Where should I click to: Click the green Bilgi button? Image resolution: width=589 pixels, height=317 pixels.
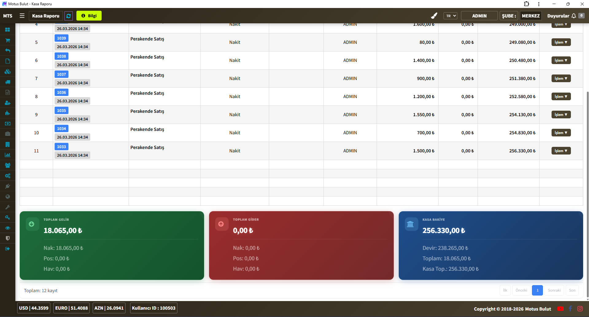pyautogui.click(x=89, y=16)
